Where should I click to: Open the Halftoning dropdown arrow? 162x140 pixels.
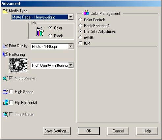(x=70, y=65)
